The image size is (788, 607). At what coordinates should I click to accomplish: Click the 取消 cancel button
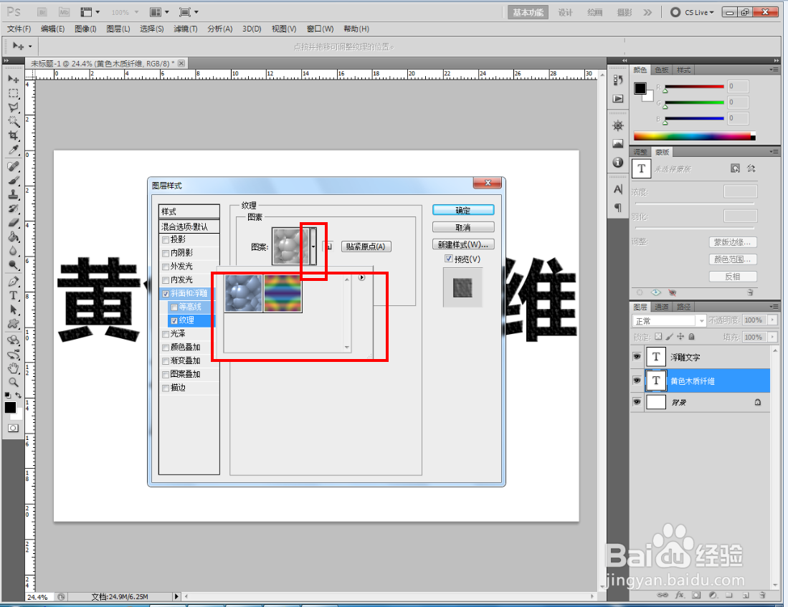point(463,227)
